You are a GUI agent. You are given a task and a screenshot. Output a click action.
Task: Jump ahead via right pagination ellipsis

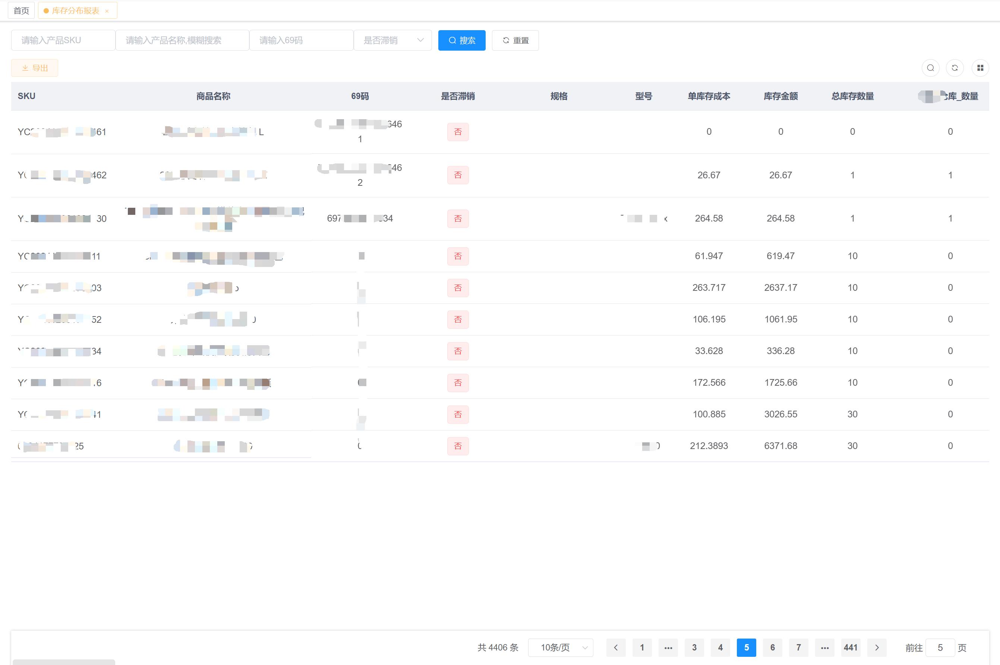point(825,647)
